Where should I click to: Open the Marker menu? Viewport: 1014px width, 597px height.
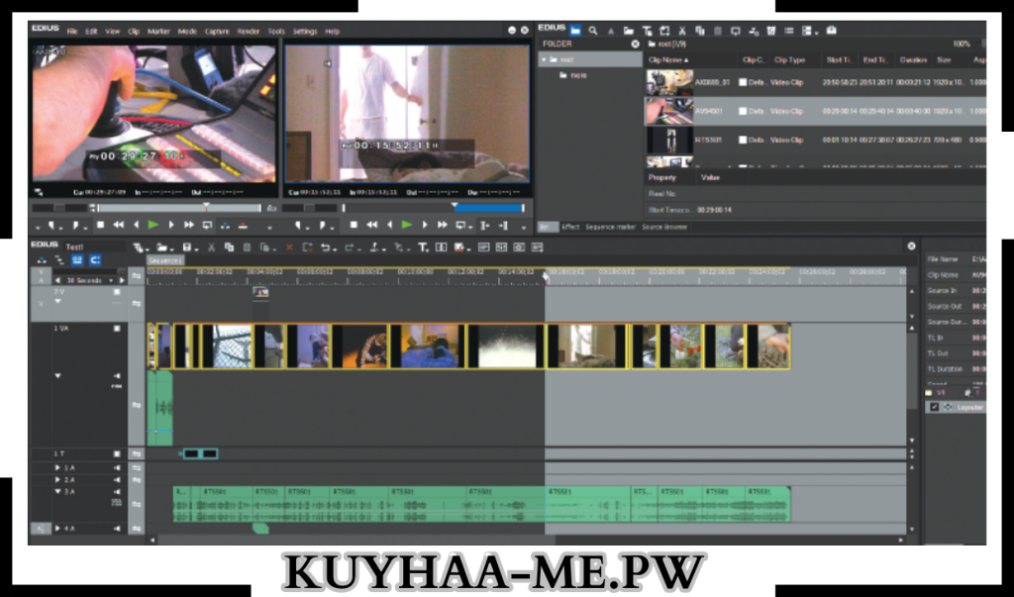[x=158, y=31]
